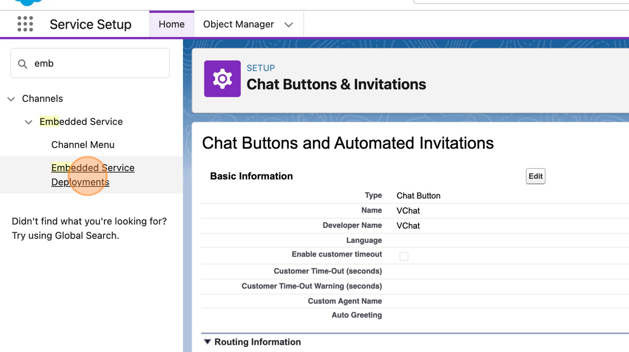Click the Routing Information section heading
This screenshot has height=352, width=629.
[258, 342]
